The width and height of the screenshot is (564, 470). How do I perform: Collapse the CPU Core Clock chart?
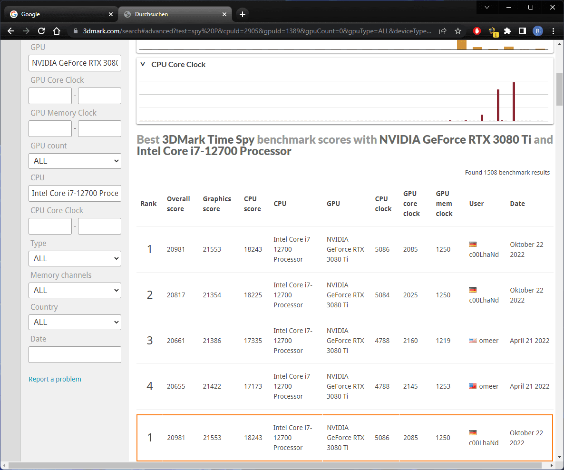143,64
